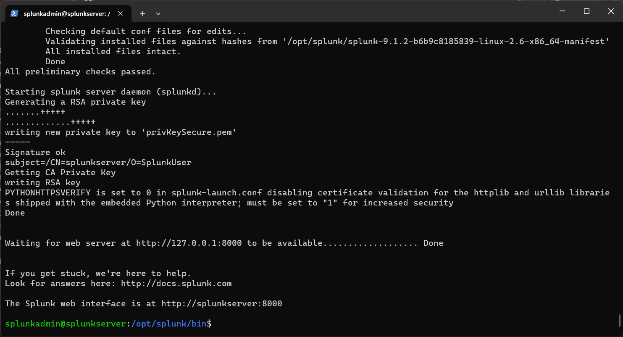Click the http://127.0.0.1:8000 web server address
The height and width of the screenshot is (337, 623).
tap(189, 243)
